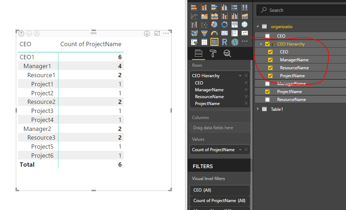Select the waterfall chart visualization
Image resolution: width=346 pixels, height=210 pixels.
pos(194,25)
